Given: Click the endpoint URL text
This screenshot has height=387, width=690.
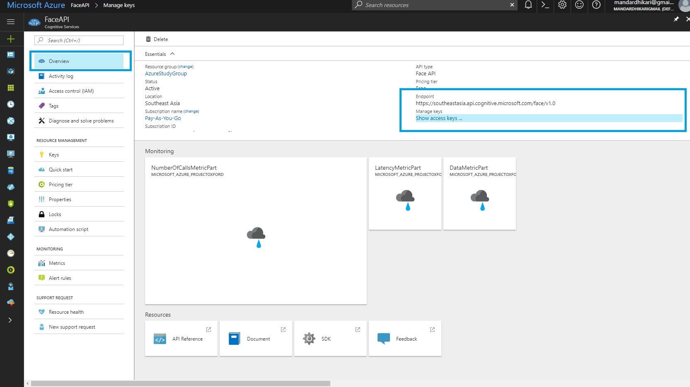Looking at the screenshot, I should pyautogui.click(x=485, y=103).
